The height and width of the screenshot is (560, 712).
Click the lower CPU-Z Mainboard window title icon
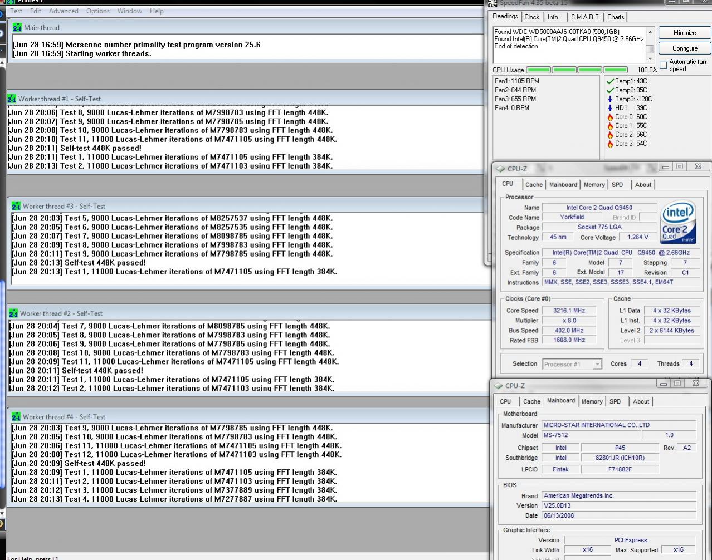498,385
